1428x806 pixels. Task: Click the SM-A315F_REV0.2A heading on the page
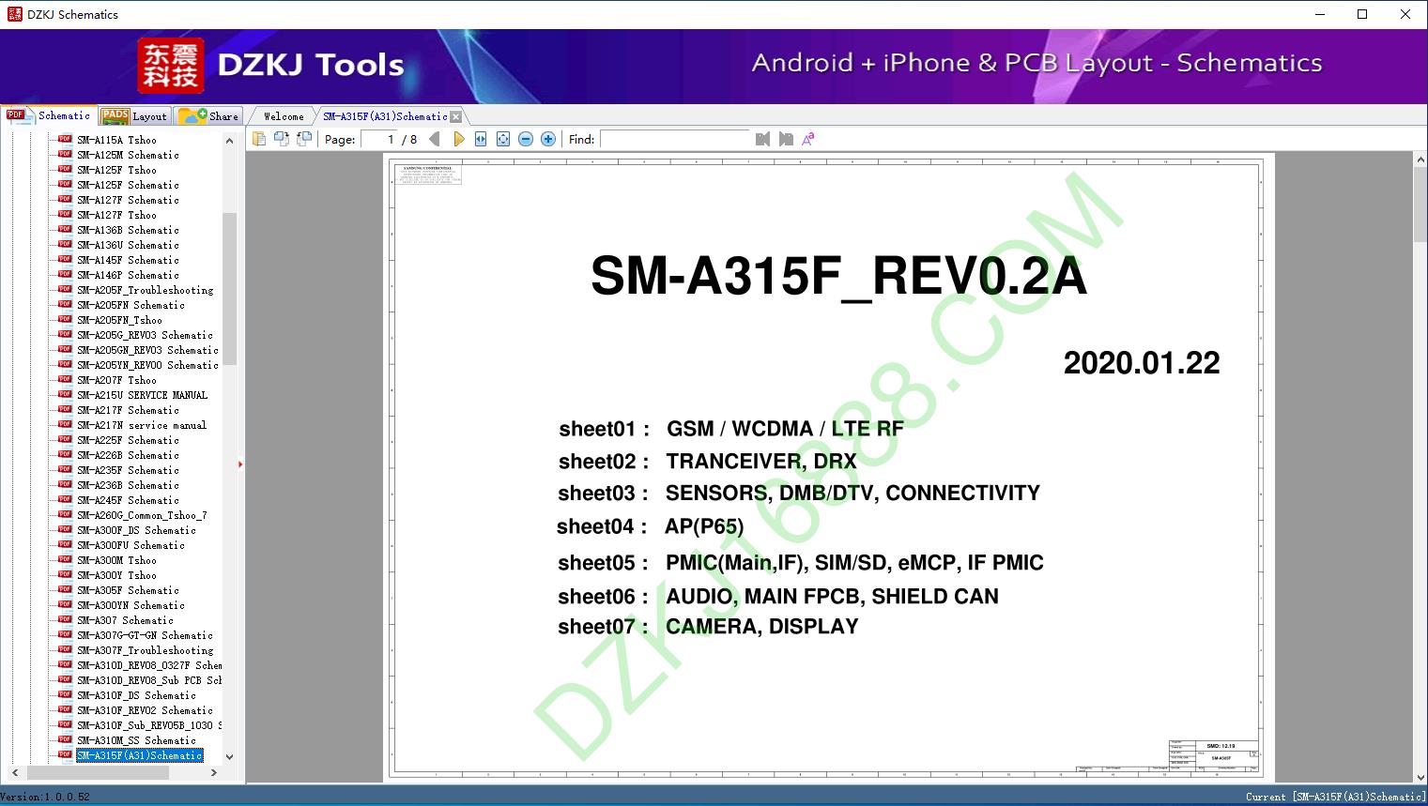[x=838, y=277]
